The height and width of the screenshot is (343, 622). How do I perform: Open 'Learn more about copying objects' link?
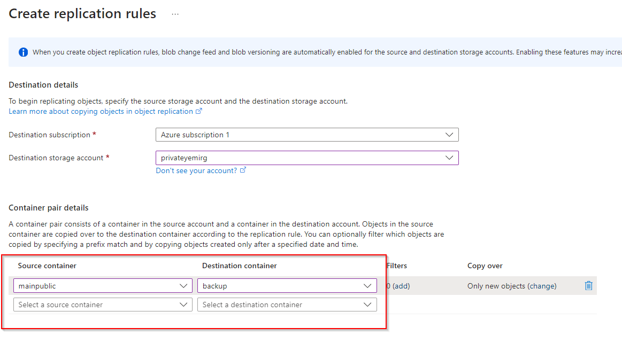[101, 112]
